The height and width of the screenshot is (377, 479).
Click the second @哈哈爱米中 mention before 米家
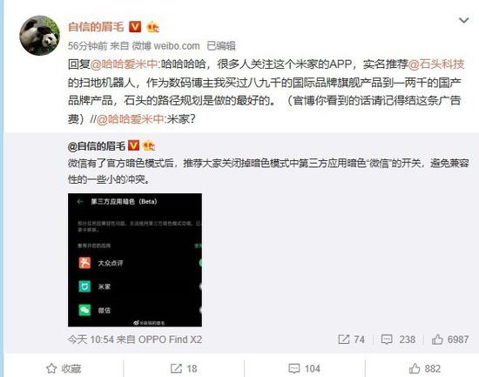point(130,119)
